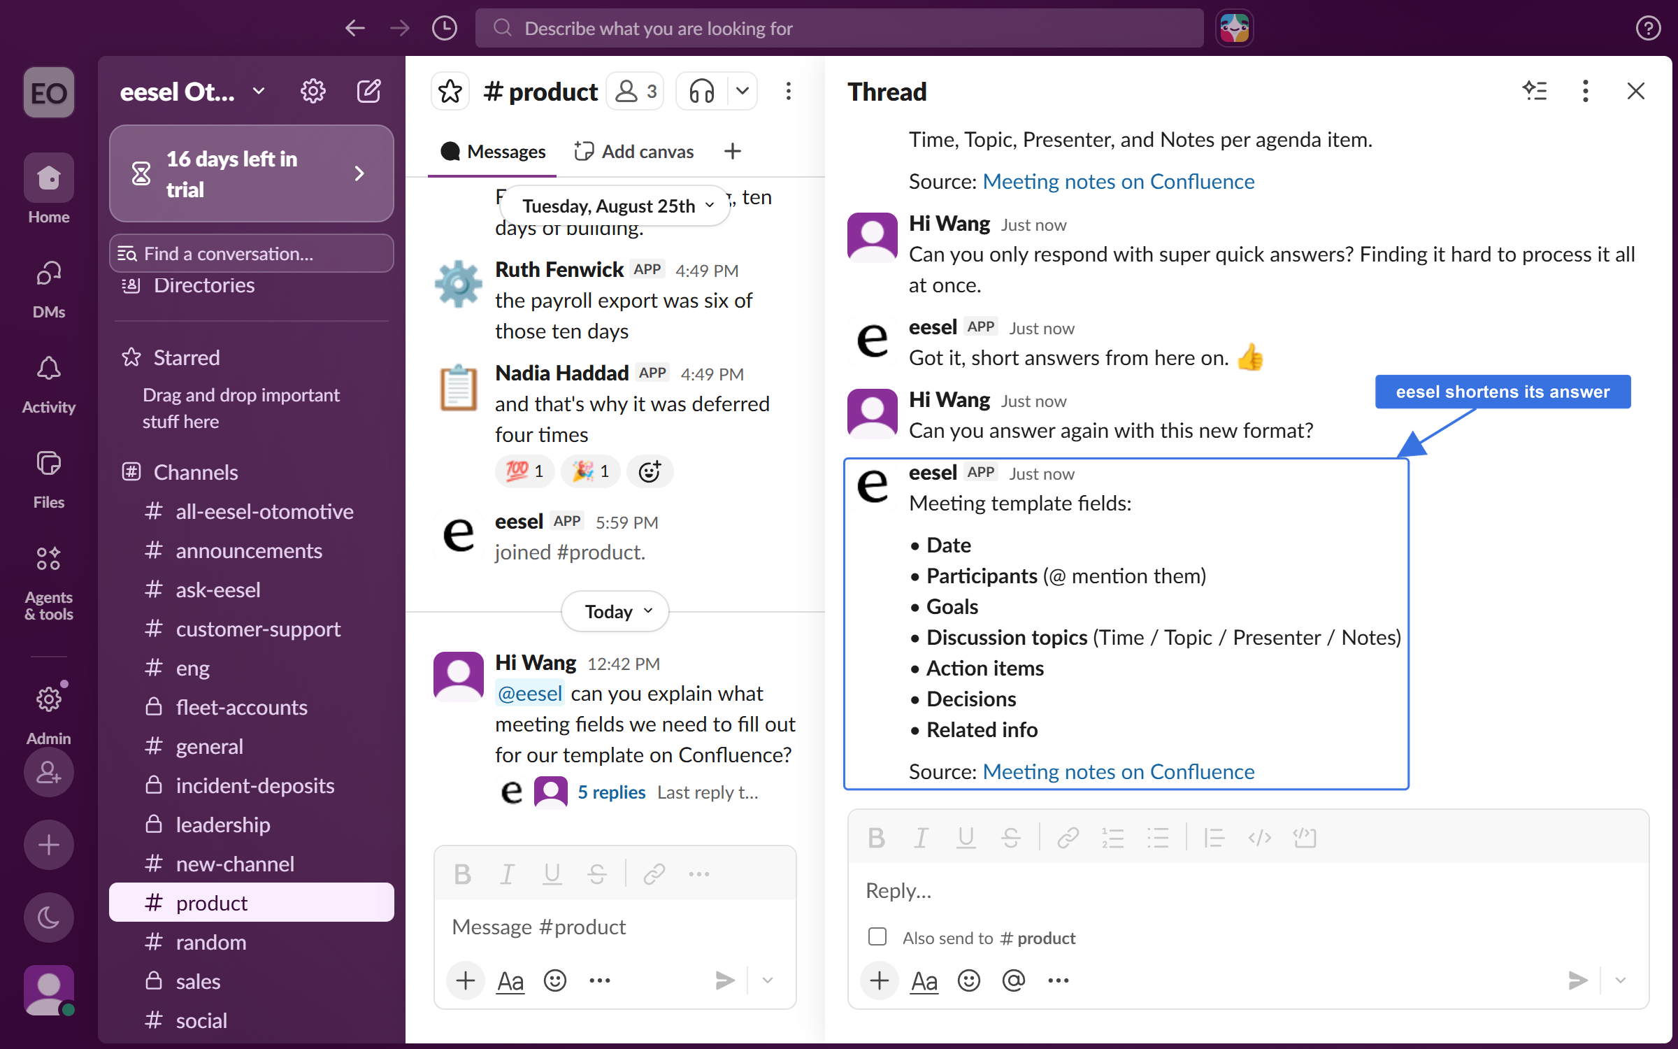Open workspace settings gear icon
The width and height of the screenshot is (1678, 1049).
pos(313,92)
